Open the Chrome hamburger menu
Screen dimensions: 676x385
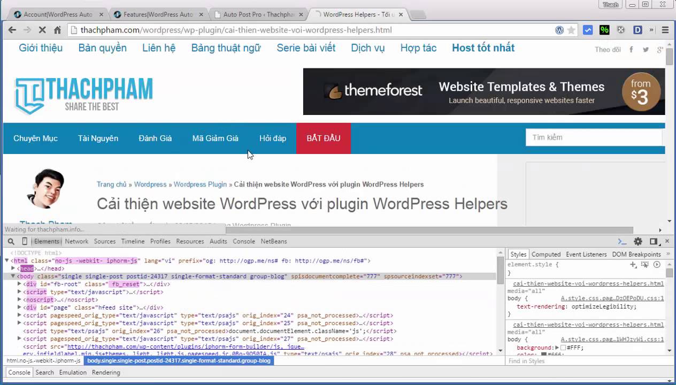pos(665,30)
